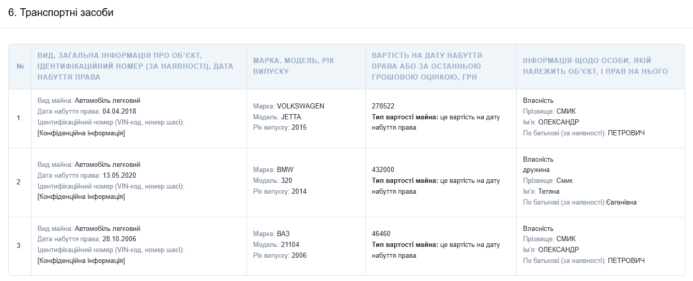Click the 'Вартість на дату набуття' column header
The width and height of the screenshot is (693, 281).
[427, 66]
